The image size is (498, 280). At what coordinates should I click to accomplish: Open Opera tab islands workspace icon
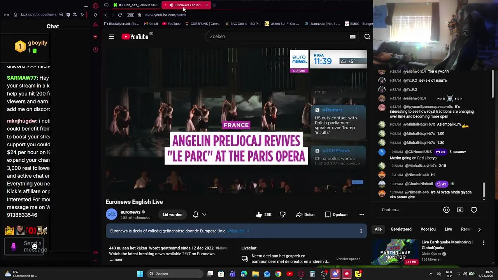click(x=106, y=5)
